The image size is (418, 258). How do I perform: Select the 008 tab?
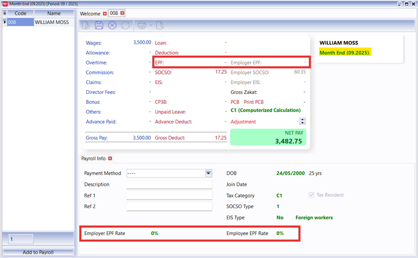(x=113, y=13)
